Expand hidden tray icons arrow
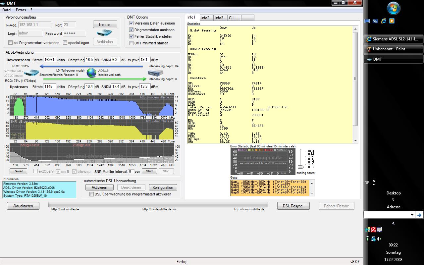The height and width of the screenshot is (265, 424). click(393, 223)
